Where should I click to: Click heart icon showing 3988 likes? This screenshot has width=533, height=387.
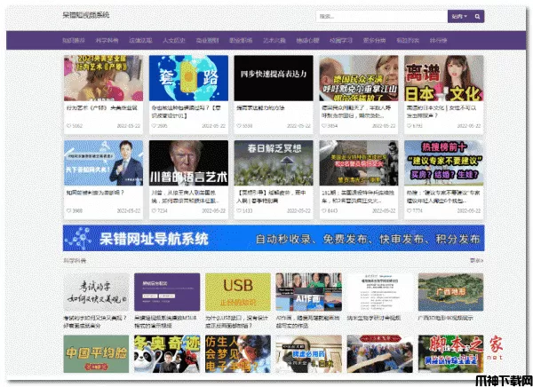(68, 210)
